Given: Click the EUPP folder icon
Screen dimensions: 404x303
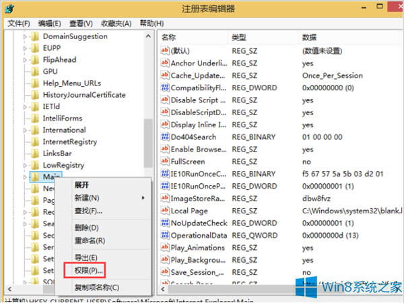Looking at the screenshot, I should click(35, 48).
